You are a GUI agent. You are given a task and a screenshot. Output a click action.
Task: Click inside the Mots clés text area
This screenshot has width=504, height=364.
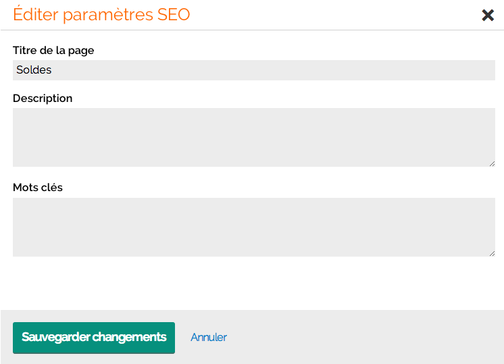(253, 227)
